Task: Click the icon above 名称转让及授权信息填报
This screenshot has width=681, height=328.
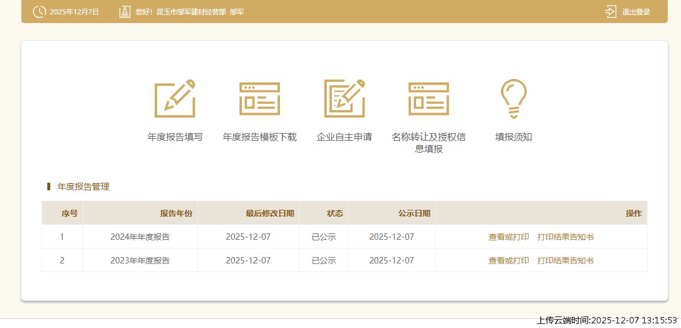Action: 429,99
